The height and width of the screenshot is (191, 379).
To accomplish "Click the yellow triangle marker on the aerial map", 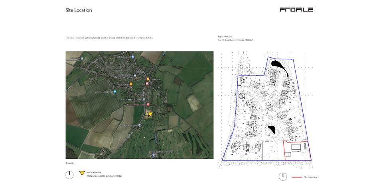I will pyautogui.click(x=150, y=114).
